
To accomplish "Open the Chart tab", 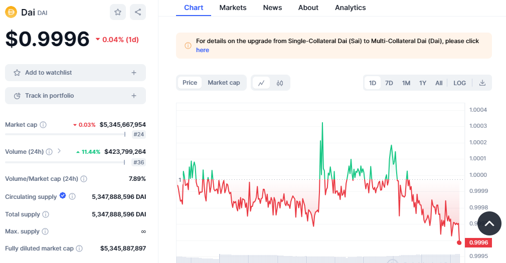I will [x=194, y=8].
